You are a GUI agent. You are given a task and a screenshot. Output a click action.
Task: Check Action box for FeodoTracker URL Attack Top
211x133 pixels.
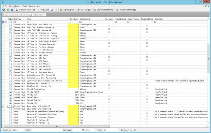tap(11, 25)
